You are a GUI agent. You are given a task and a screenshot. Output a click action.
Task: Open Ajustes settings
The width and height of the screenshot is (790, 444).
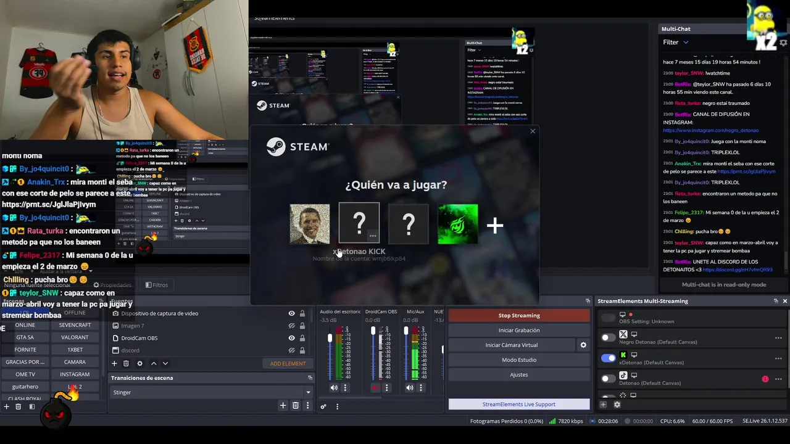[519, 374]
